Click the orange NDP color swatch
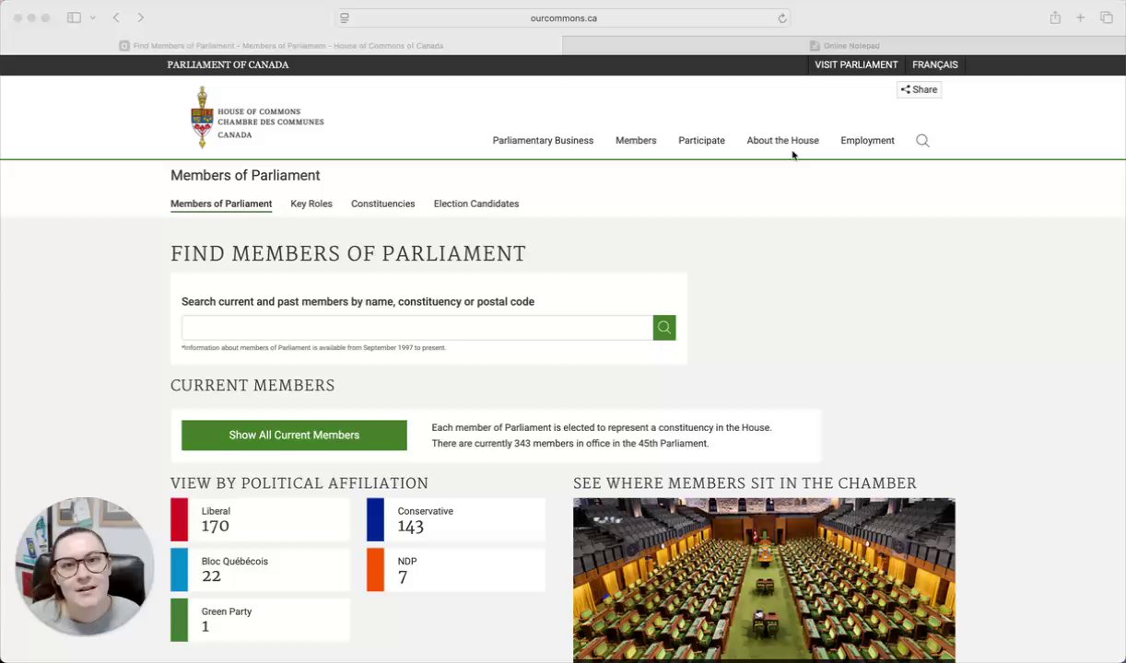Screen dimensions: 1126x663 click(375, 570)
